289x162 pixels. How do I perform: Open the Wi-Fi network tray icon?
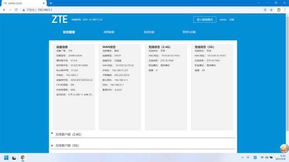[x=262, y=158]
